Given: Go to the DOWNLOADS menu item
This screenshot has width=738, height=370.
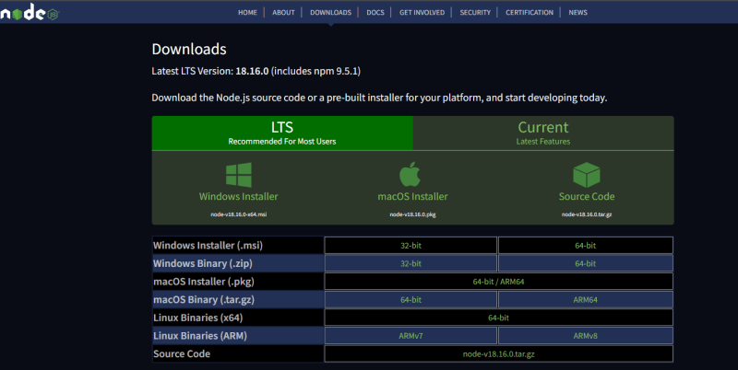Looking at the screenshot, I should coord(330,13).
